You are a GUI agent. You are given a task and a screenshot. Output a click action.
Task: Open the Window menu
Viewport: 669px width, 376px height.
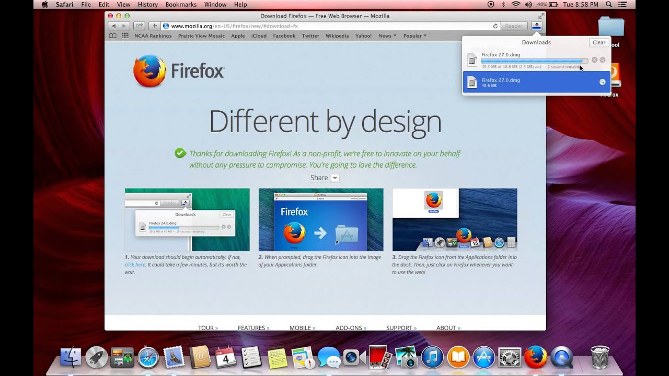click(x=215, y=4)
